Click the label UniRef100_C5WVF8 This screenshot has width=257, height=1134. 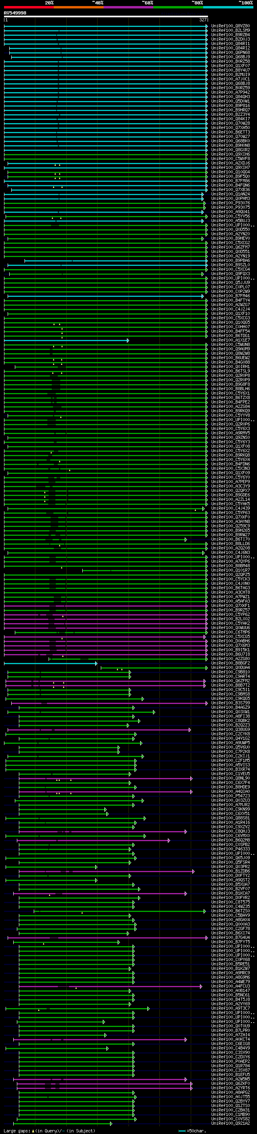tap(230, 158)
